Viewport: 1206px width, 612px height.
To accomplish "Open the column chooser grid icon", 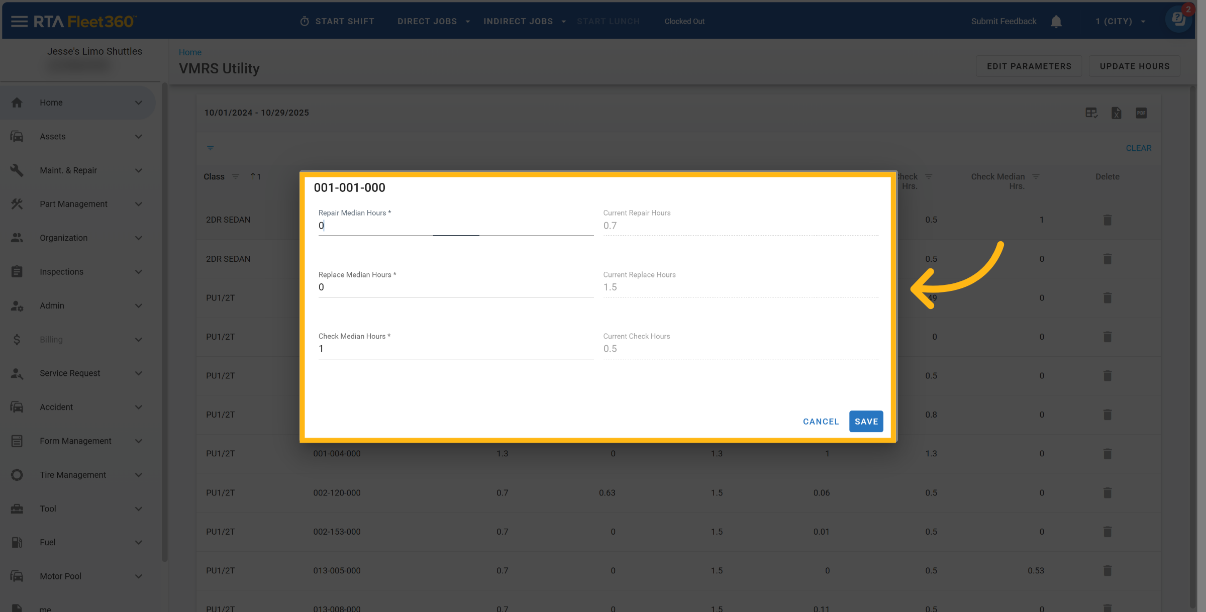I will 1091,113.
